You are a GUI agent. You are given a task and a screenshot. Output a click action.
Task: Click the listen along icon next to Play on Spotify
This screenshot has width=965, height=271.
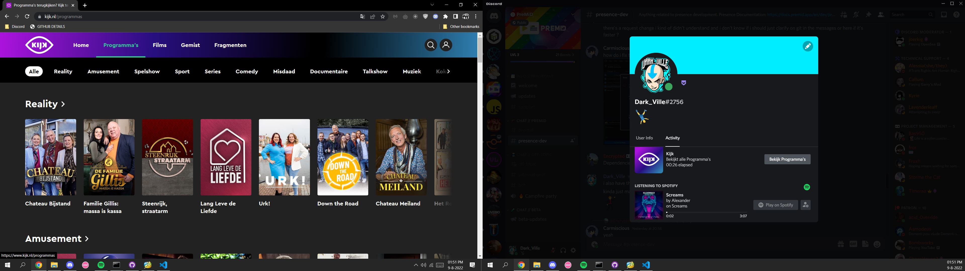pos(805,205)
